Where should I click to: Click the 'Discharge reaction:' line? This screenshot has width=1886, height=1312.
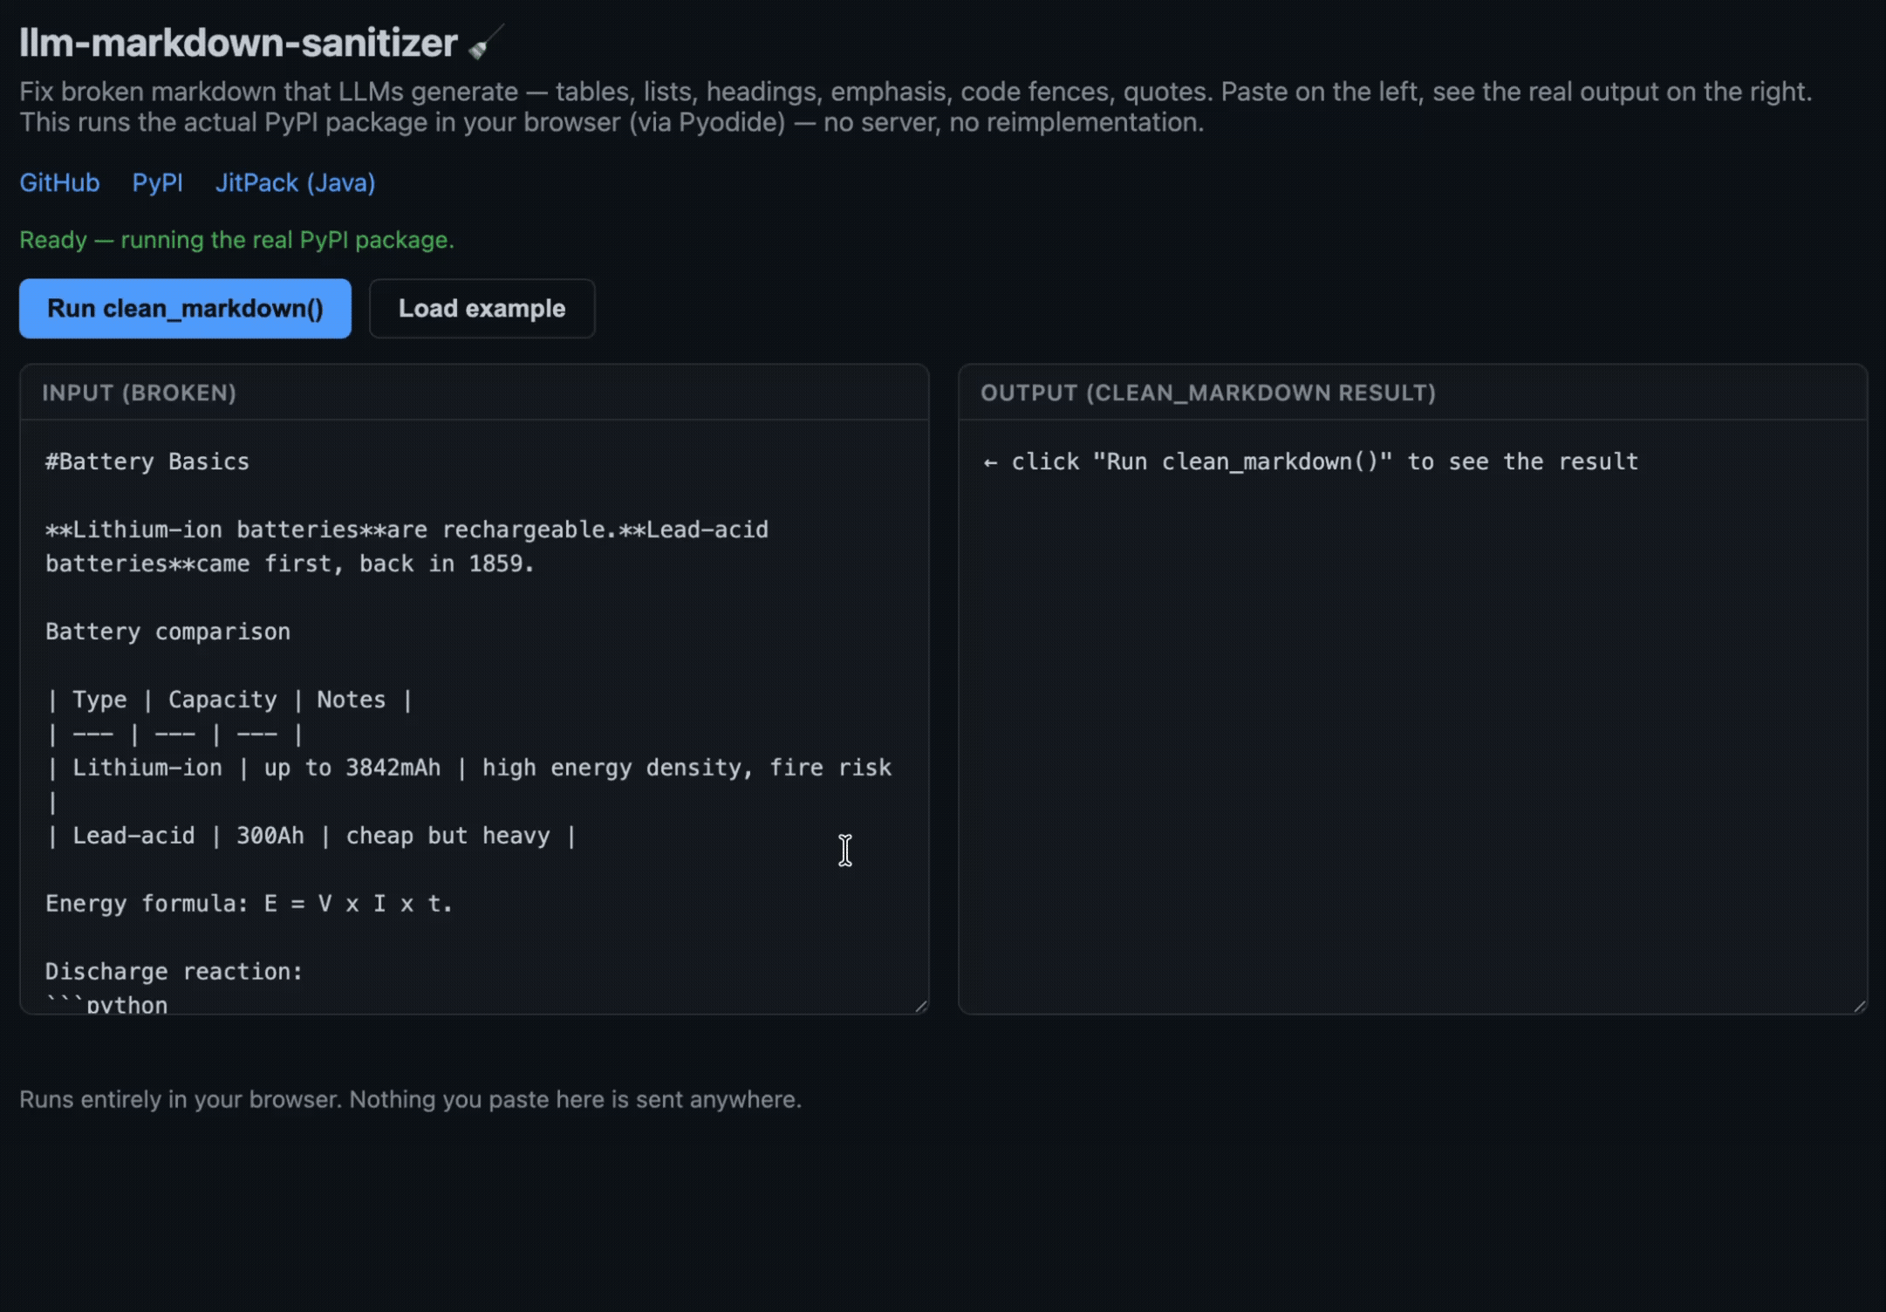tap(174, 972)
